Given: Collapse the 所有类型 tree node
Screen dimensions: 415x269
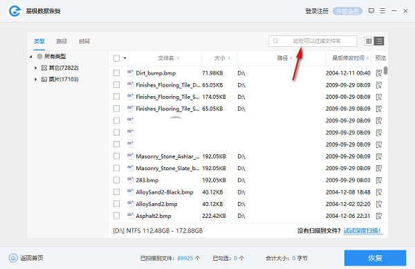Looking at the screenshot, I should 31,57.
